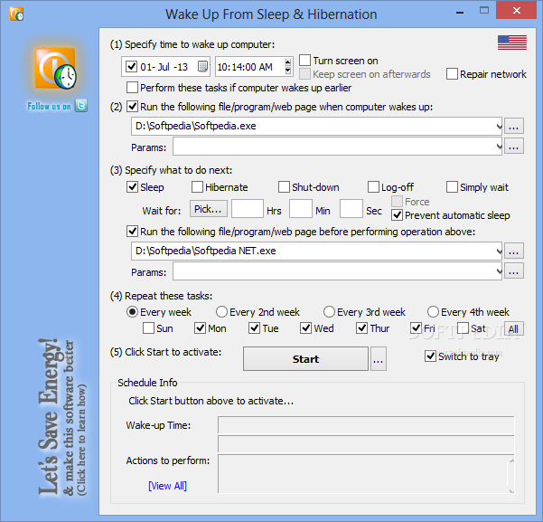Choose Every 4th week

coord(433,312)
